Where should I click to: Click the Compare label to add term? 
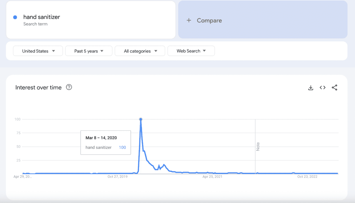(x=209, y=20)
